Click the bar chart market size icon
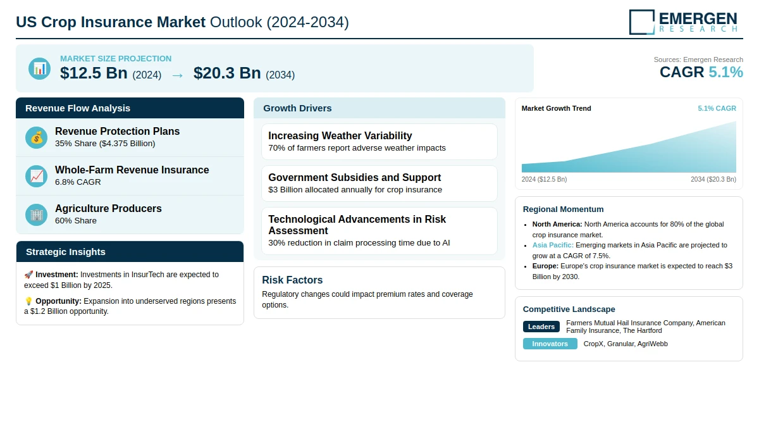 coord(39,68)
